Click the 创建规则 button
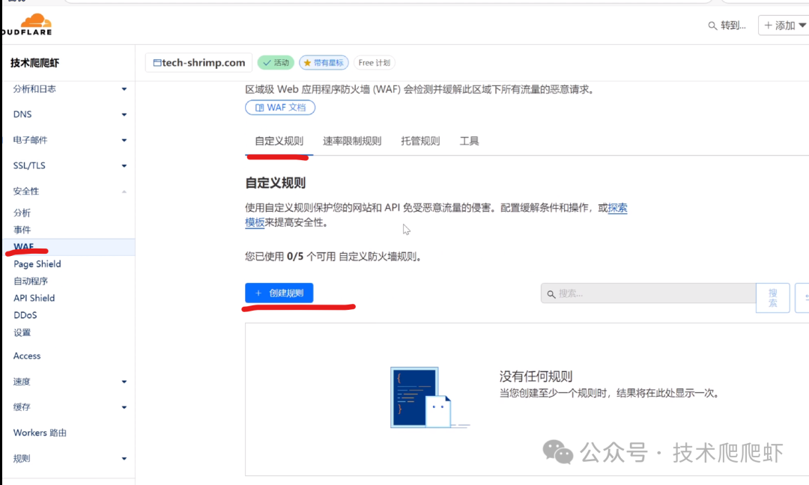This screenshot has height=485, width=809. [279, 293]
